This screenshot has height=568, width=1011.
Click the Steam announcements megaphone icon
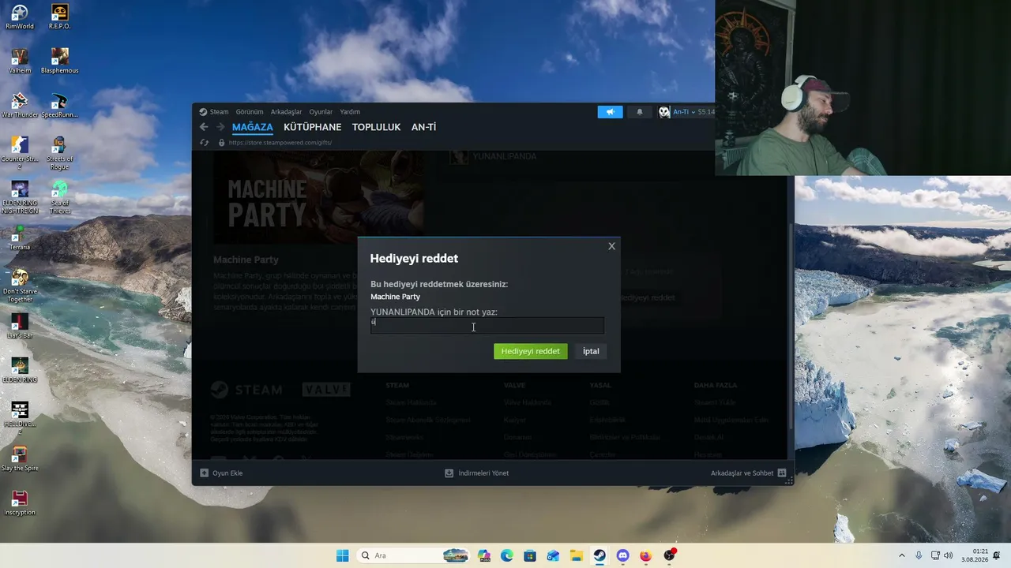pos(610,112)
